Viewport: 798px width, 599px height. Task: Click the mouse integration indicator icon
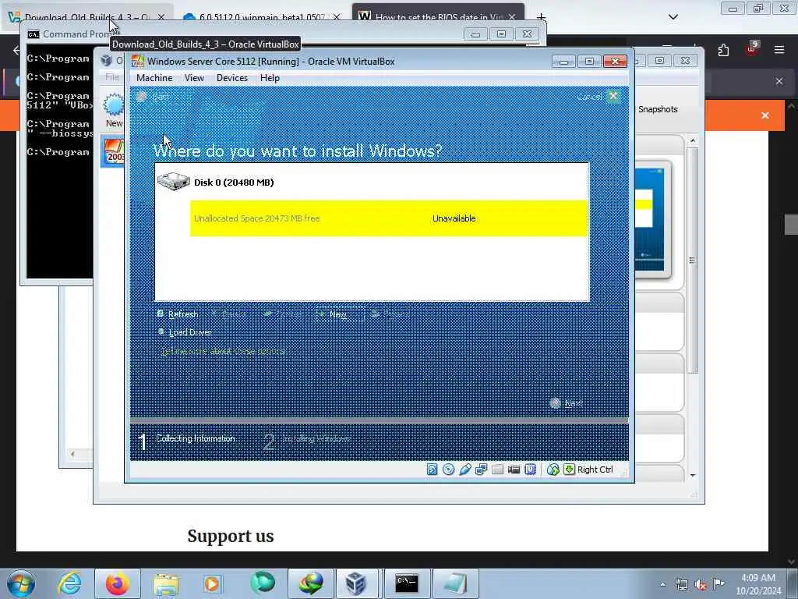pyautogui.click(x=553, y=470)
